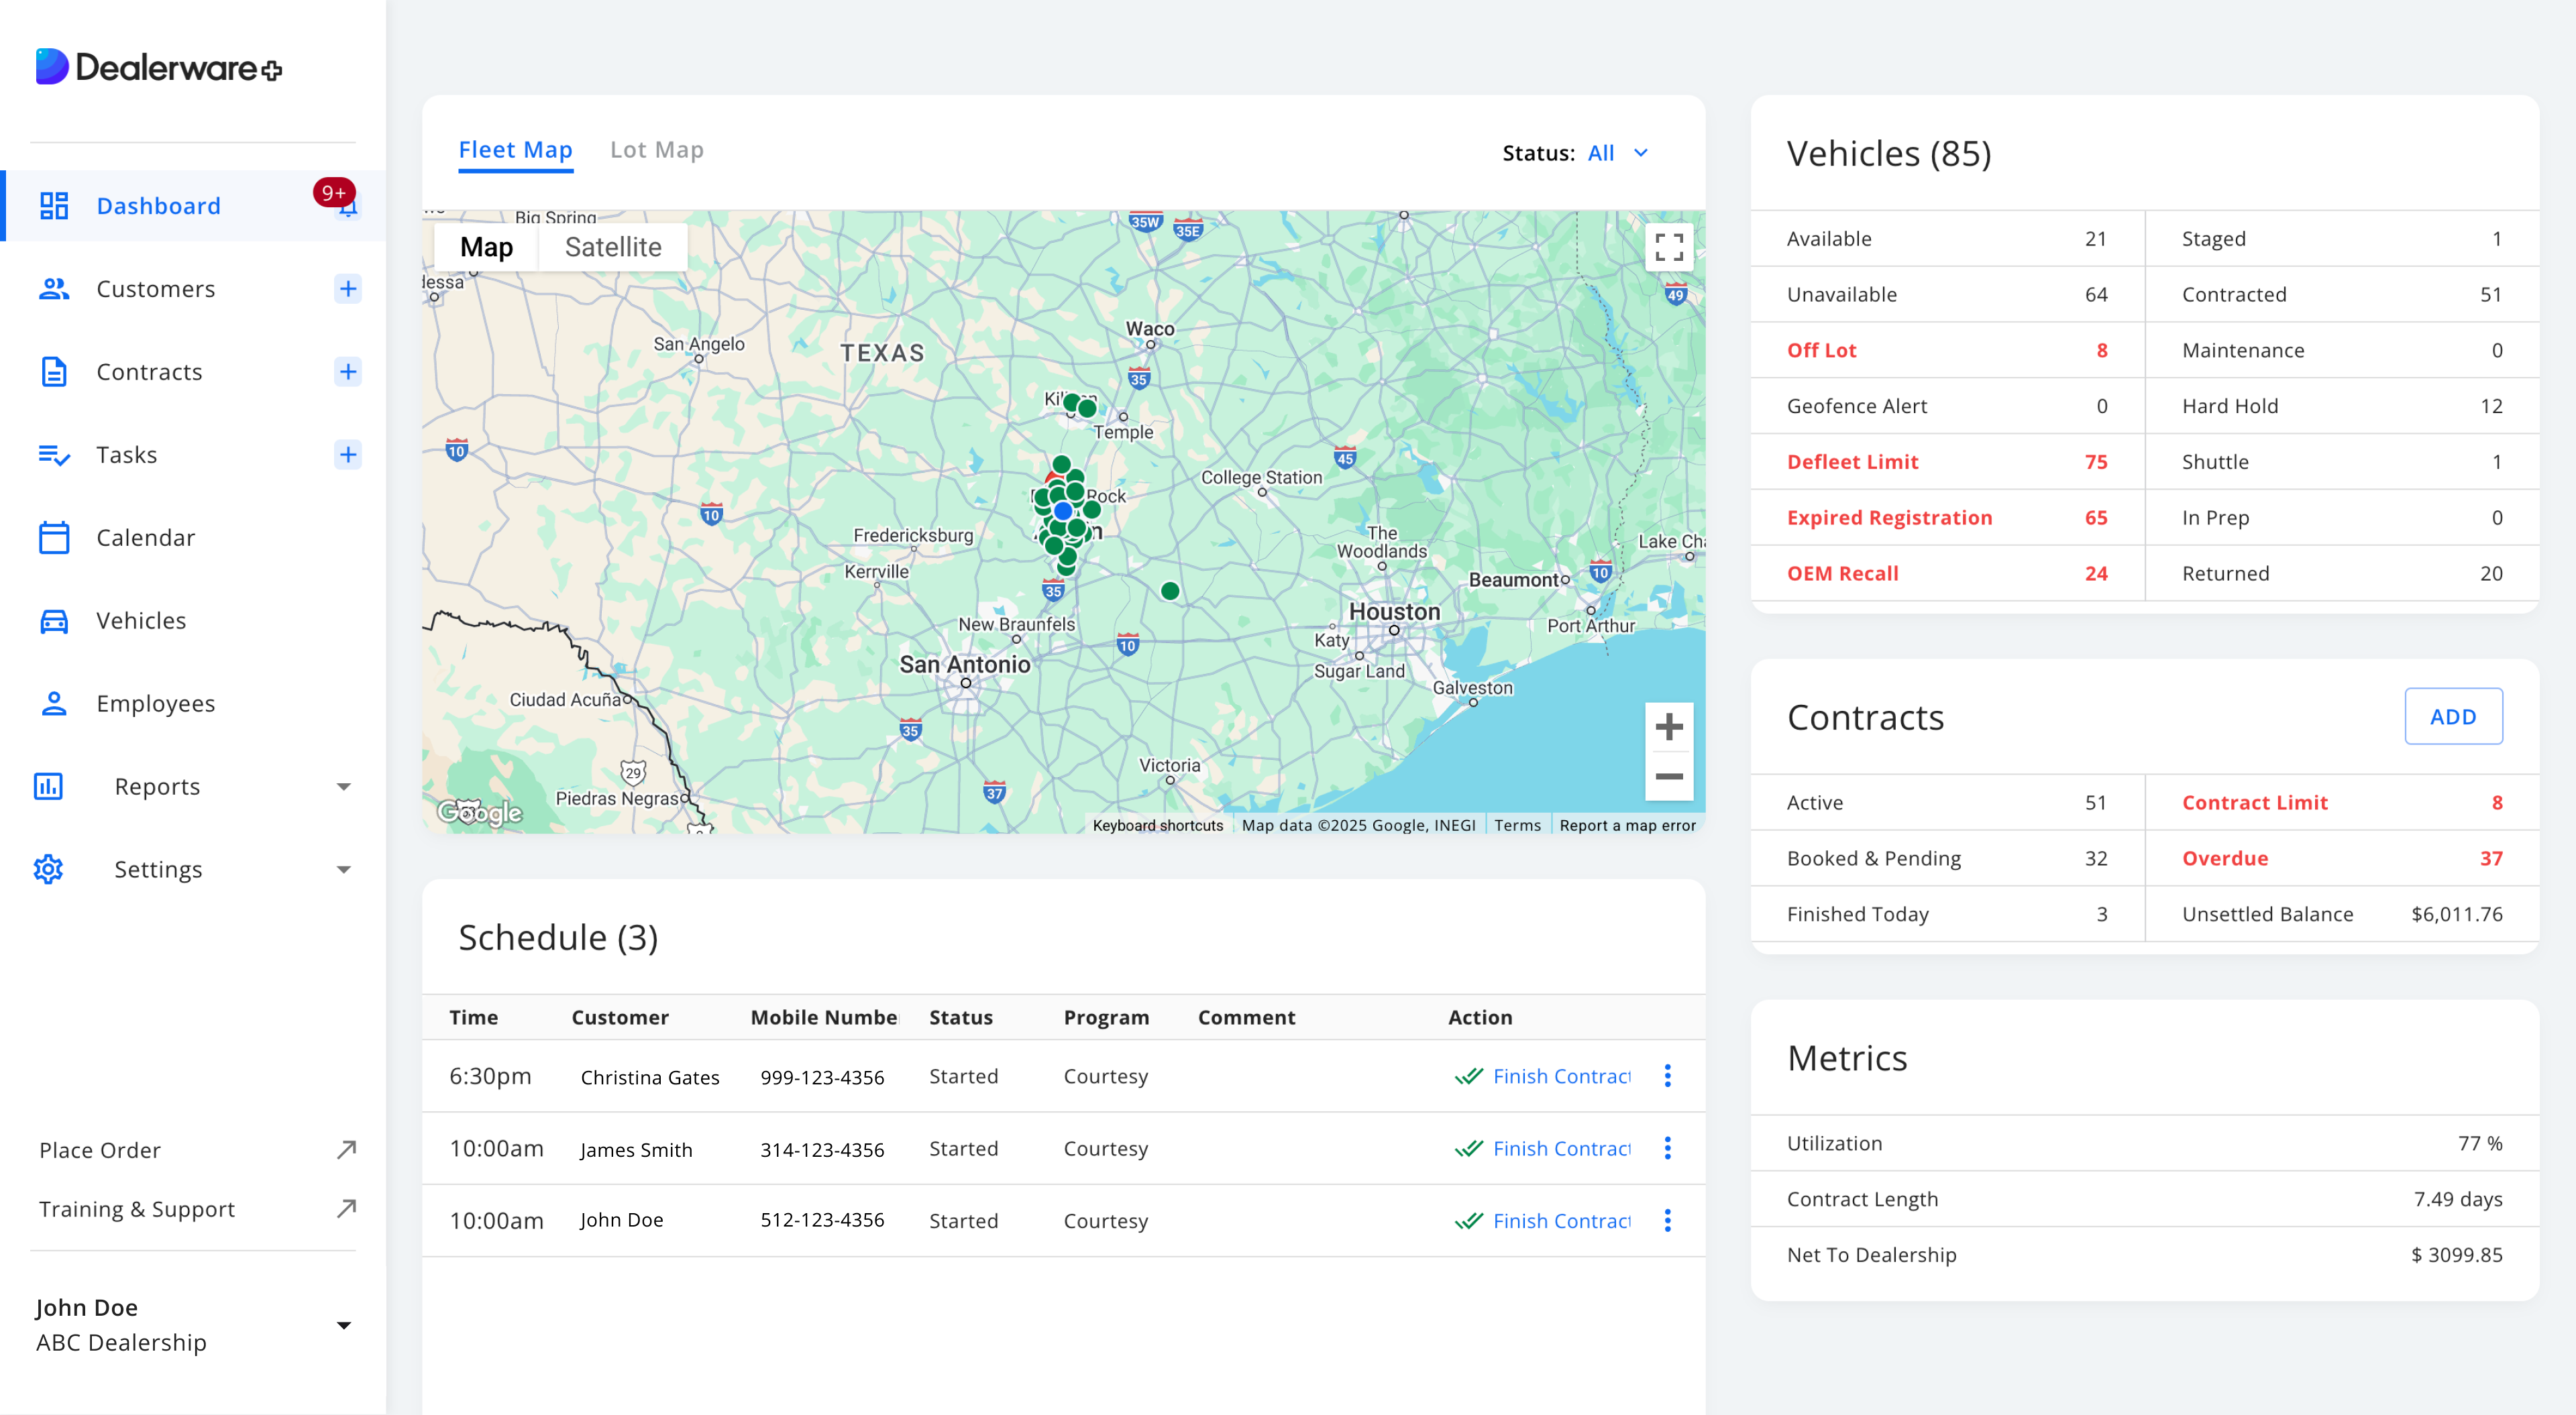Click the Customers people icon
Screen dimensions: 2576x1415
click(53, 288)
